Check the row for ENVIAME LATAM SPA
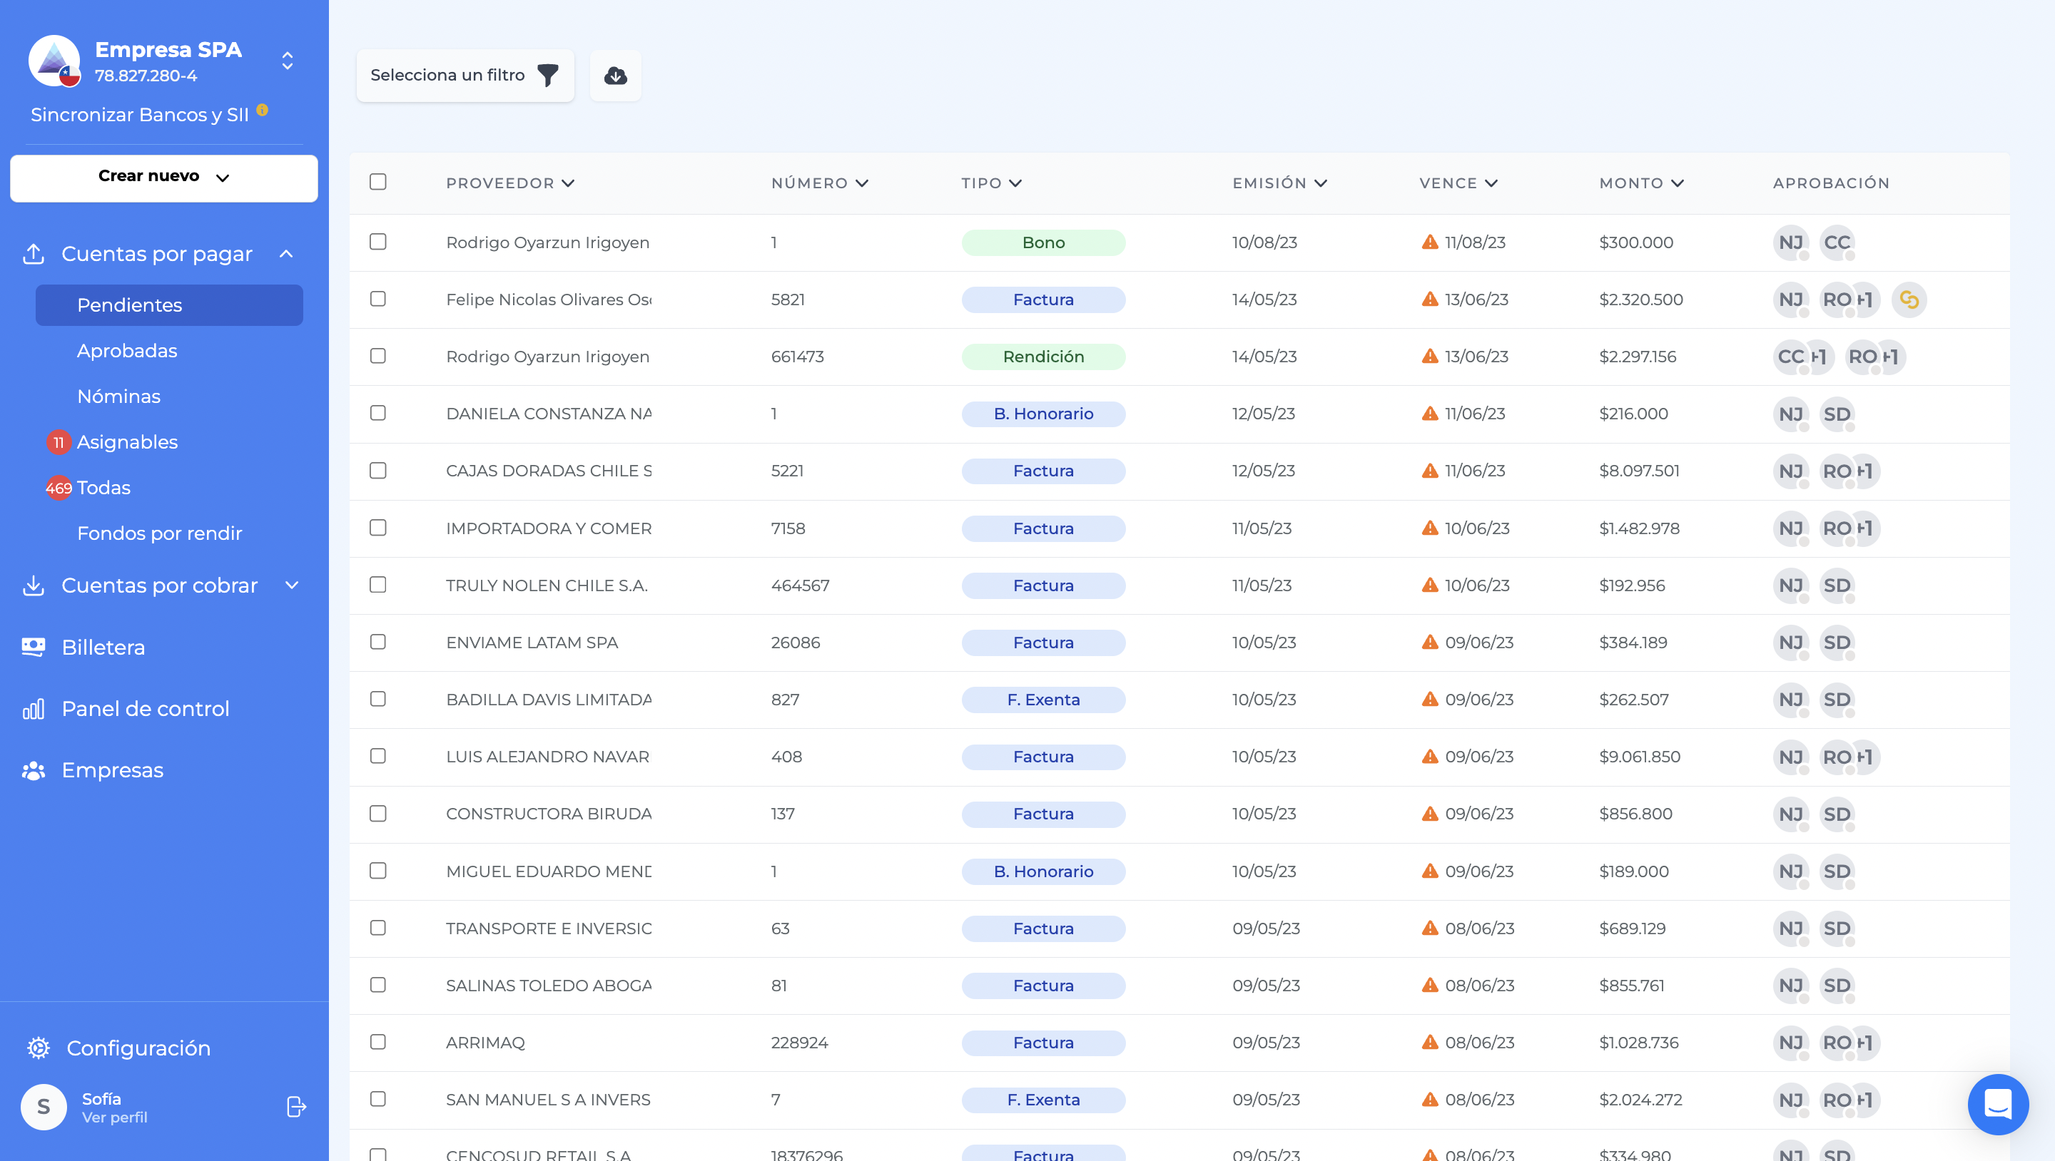The width and height of the screenshot is (2055, 1161). tap(378, 642)
